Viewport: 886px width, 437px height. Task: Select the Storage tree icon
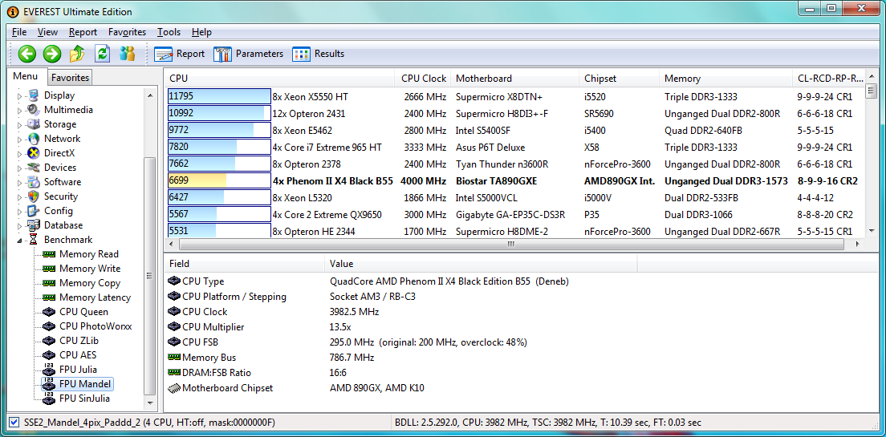coord(34,124)
